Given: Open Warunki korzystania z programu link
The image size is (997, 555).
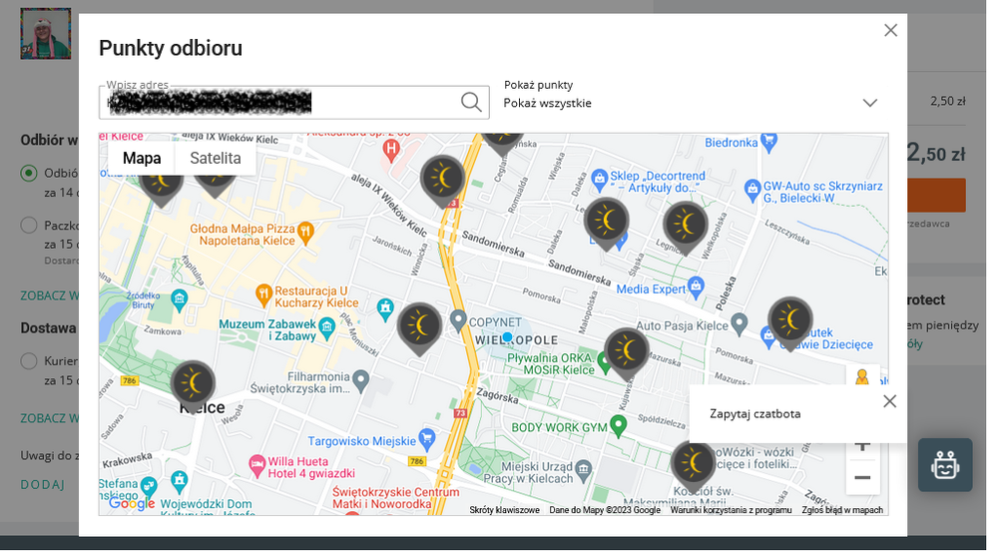Looking at the screenshot, I should tap(731, 510).
